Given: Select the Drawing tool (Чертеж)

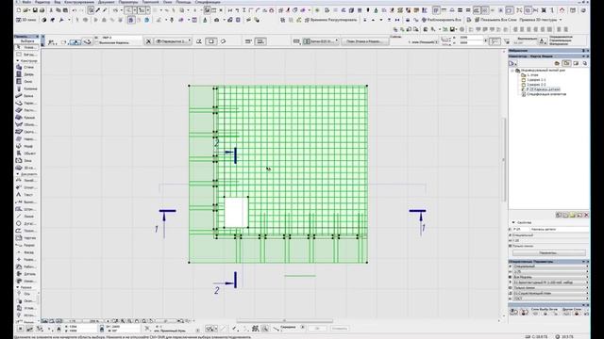Looking at the screenshot, I should pos(26,238).
